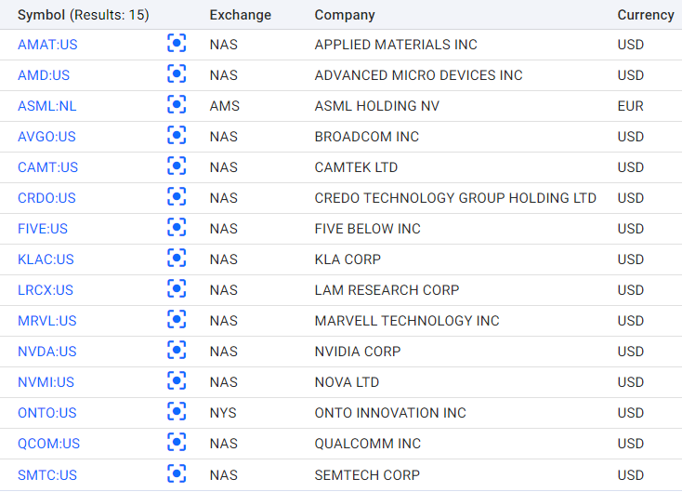Click NAS exchange in APPLIED MATERIALS row
Image resolution: width=682 pixels, height=492 pixels.
coord(224,45)
